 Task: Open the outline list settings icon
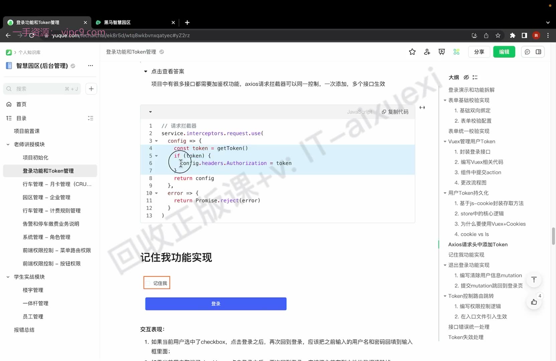click(475, 77)
